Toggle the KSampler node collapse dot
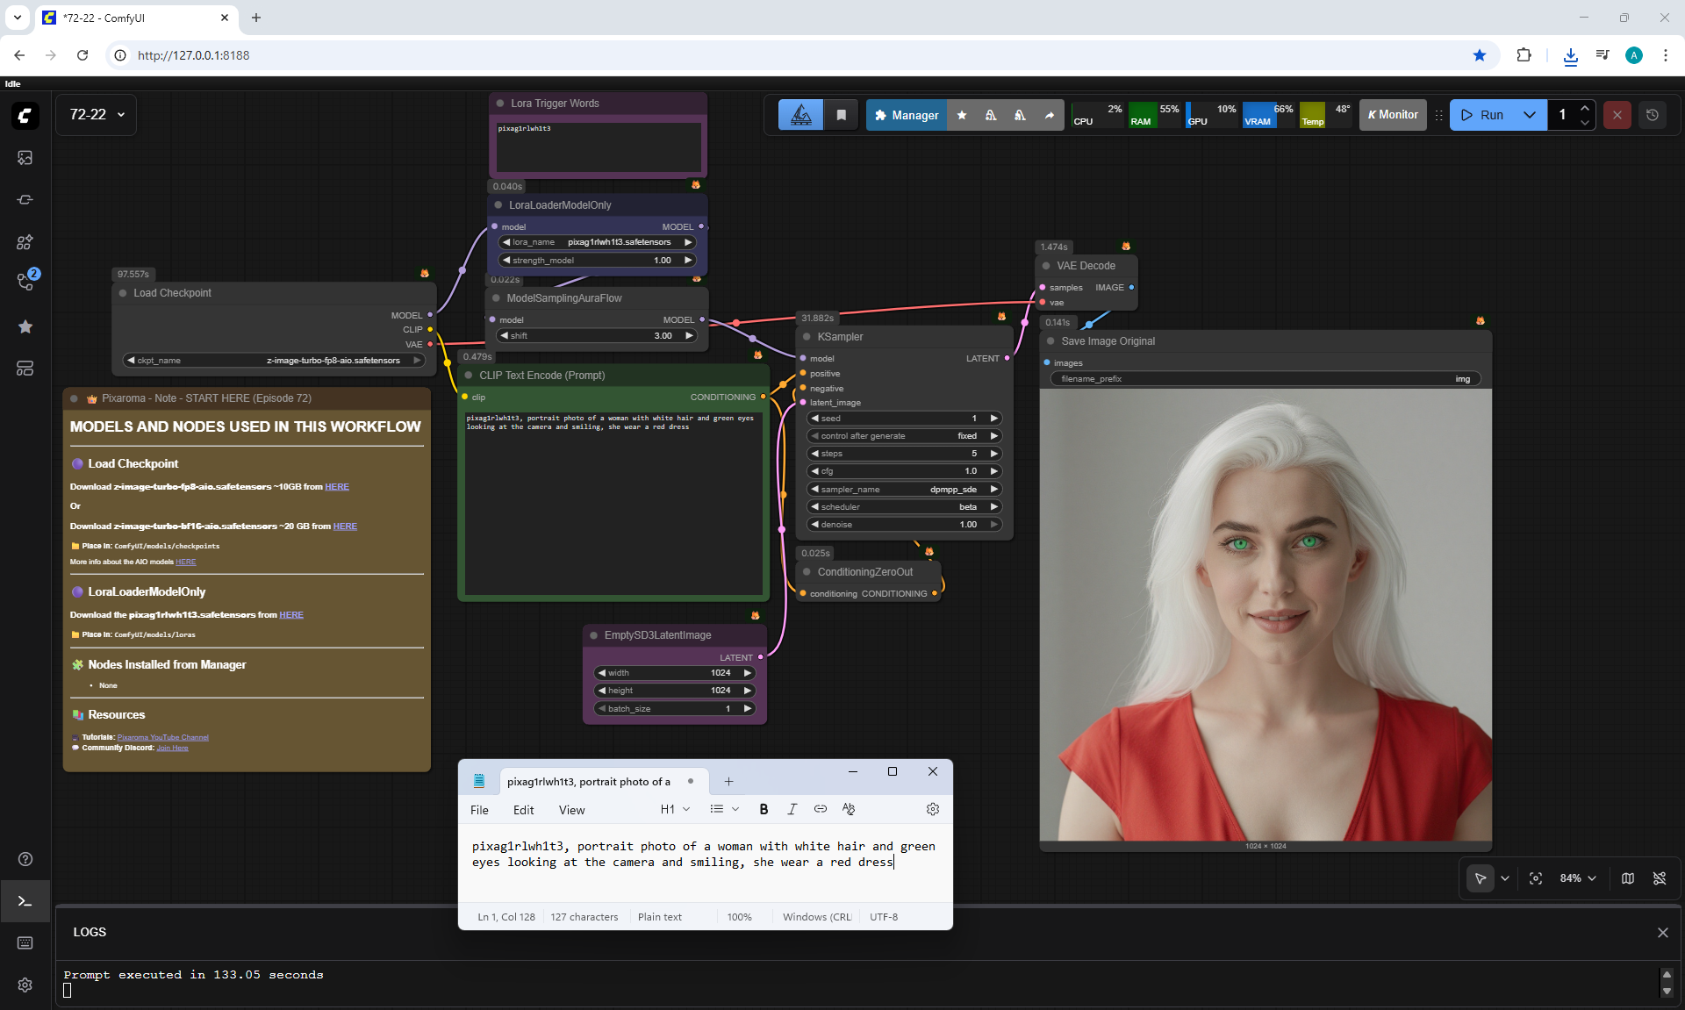Image resolution: width=1685 pixels, height=1010 pixels. coord(807,337)
